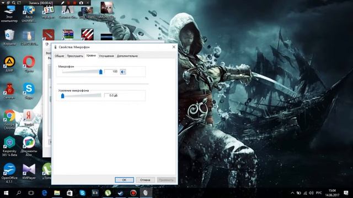Select the red money bag desktop icon

tap(9, 91)
